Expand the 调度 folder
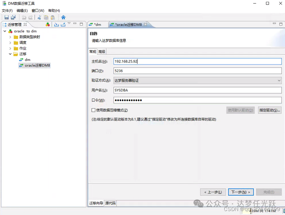285x215 pixels. [x=10, y=43]
